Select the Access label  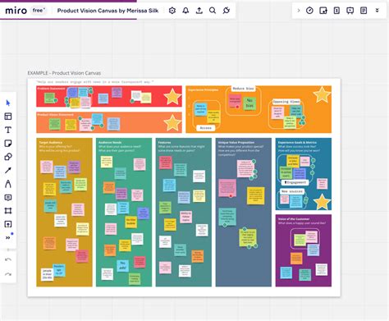(x=205, y=128)
